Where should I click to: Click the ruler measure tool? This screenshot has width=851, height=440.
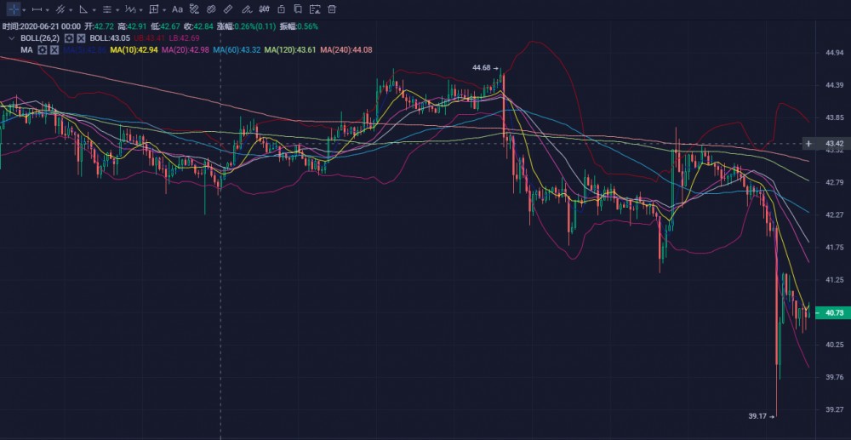click(x=229, y=9)
